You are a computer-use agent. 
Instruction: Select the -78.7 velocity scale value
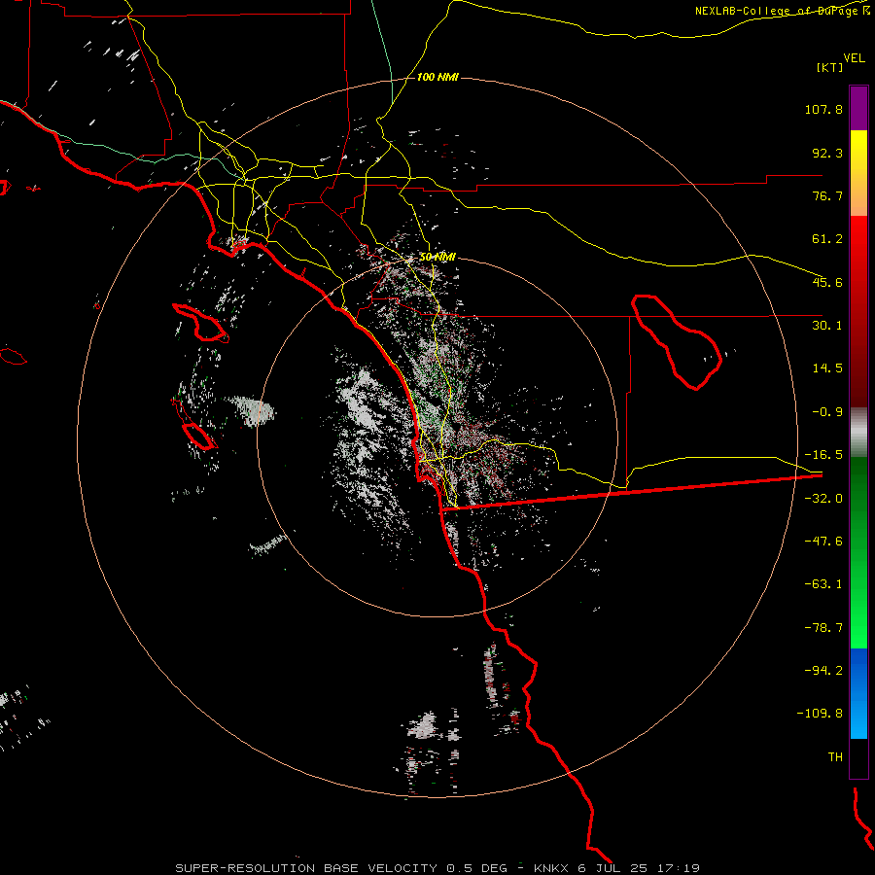pos(823,628)
